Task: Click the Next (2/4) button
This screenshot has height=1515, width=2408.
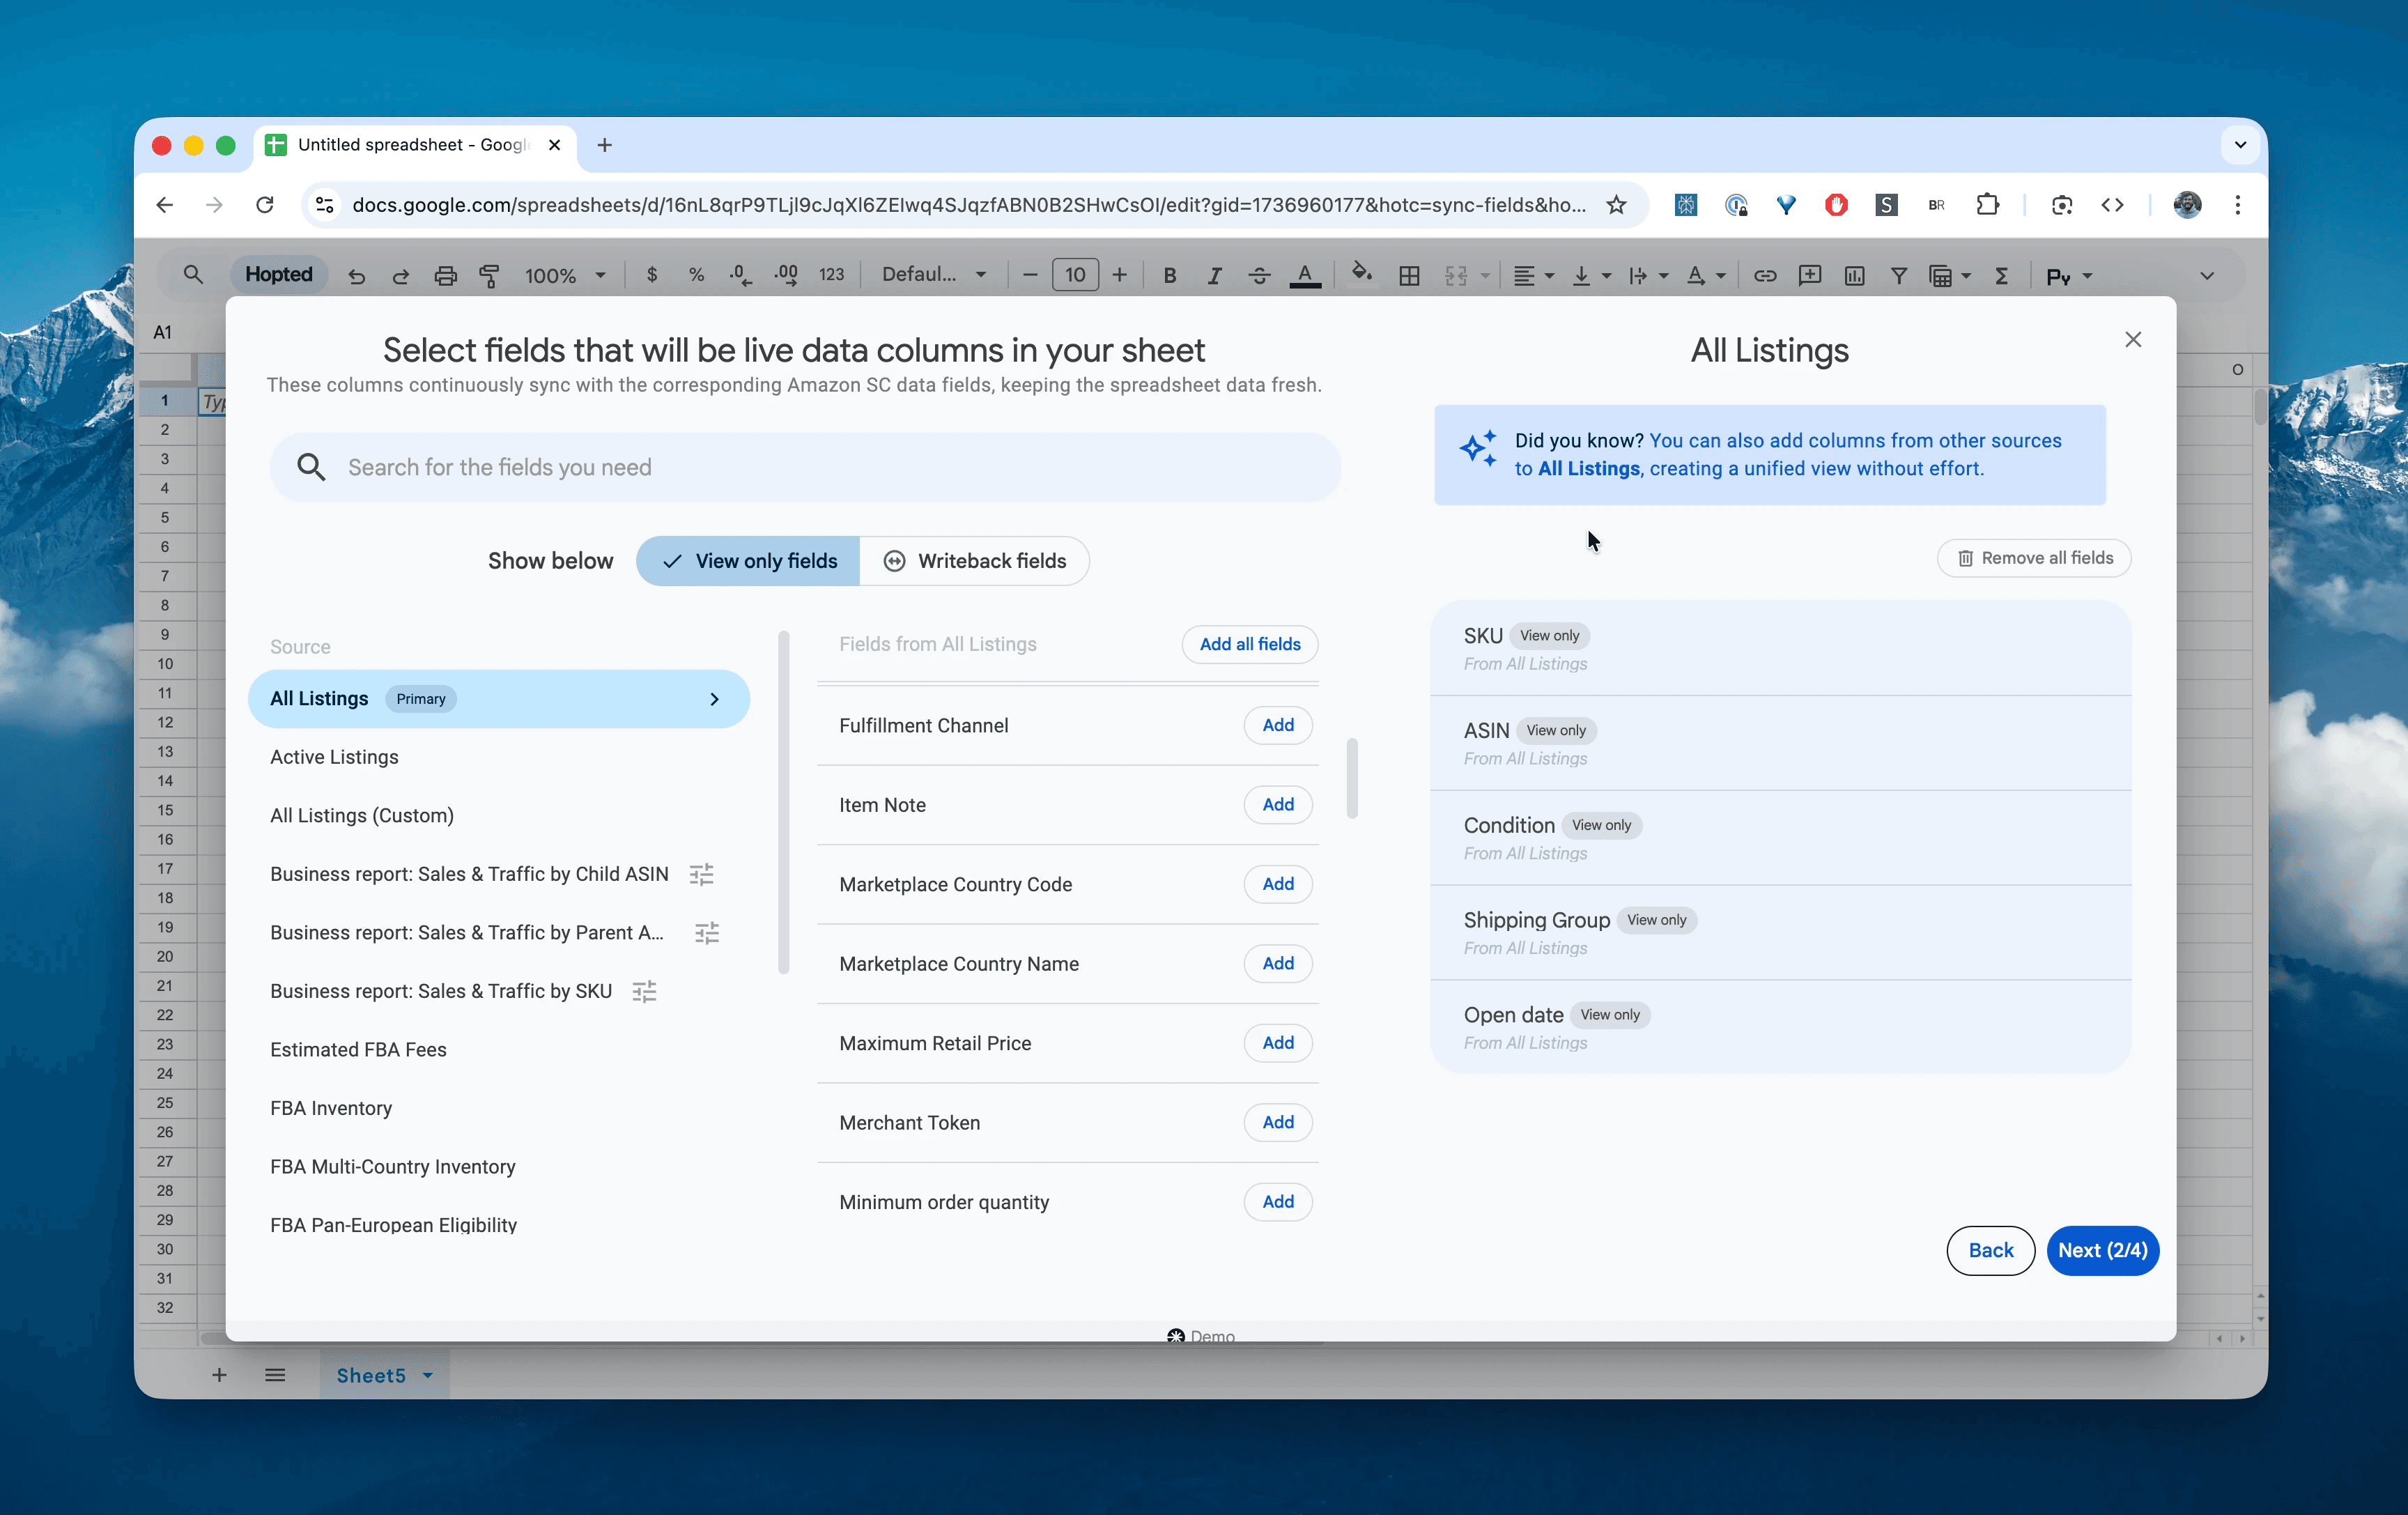Action: [x=2102, y=1250]
